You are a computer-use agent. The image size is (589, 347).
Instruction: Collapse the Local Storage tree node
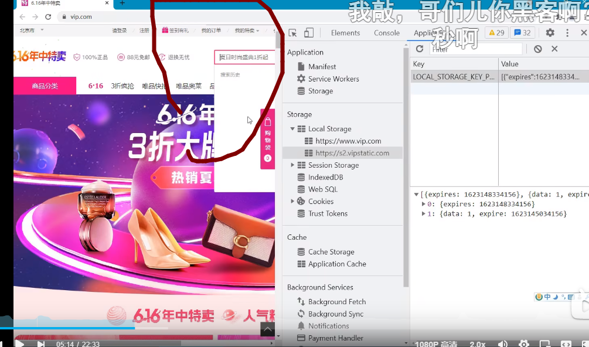point(292,129)
